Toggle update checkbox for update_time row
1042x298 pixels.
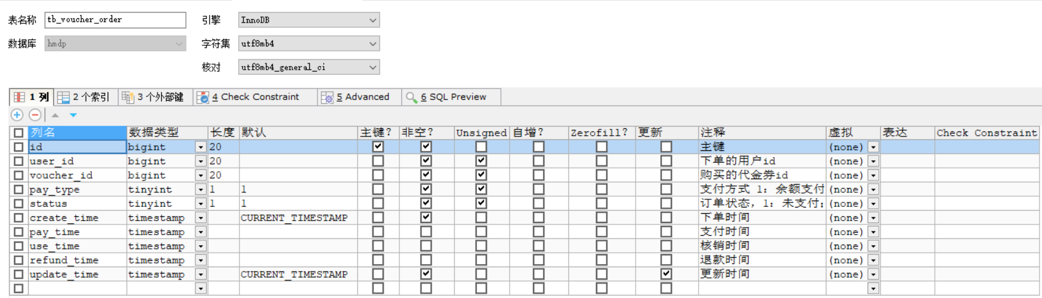click(x=666, y=274)
